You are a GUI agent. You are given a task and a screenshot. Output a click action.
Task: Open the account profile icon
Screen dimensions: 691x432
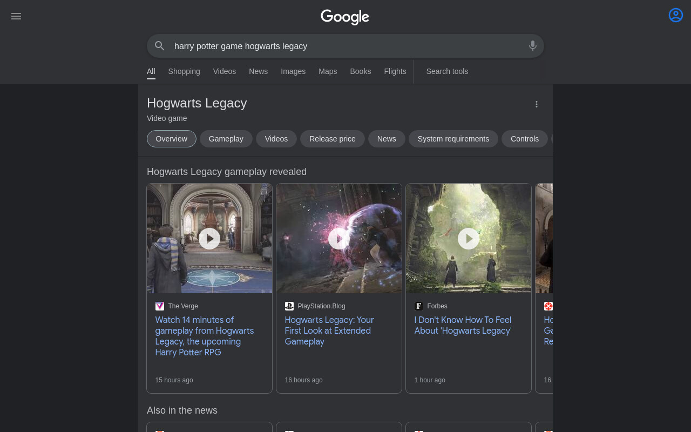[x=676, y=15]
